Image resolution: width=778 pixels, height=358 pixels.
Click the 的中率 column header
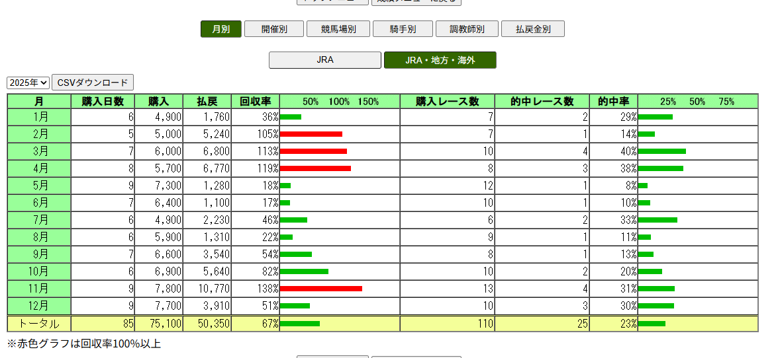pos(613,101)
